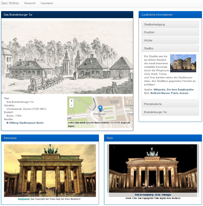Zoom in on the map
Viewport: 203px width, 206px height.
[x=71, y=101]
